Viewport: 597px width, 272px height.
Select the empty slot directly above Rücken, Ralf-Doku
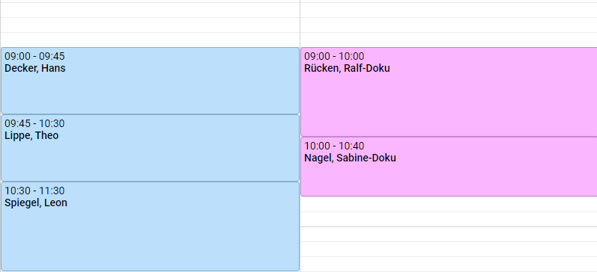pyautogui.click(x=449, y=40)
